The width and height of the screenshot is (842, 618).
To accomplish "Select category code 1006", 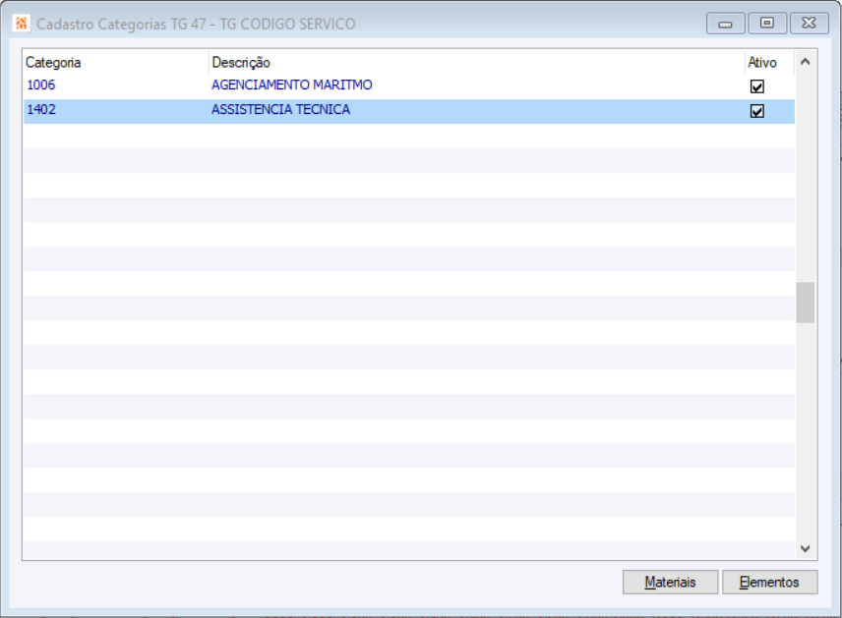I will pos(41,85).
